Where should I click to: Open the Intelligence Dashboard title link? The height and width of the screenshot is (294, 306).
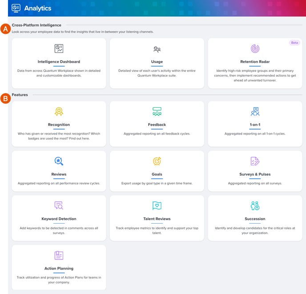[59, 61]
